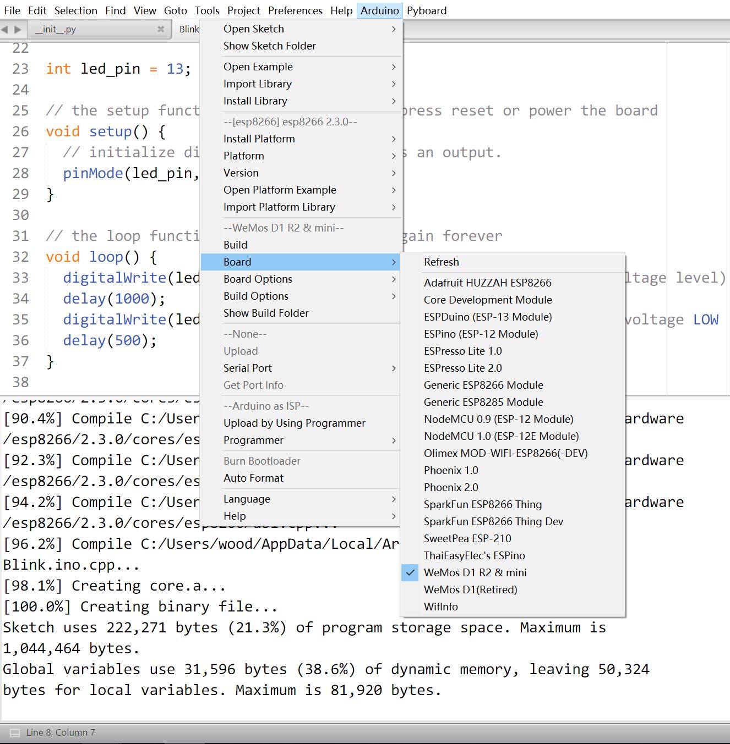
Task: Open the Tools menu
Action: coord(207,10)
